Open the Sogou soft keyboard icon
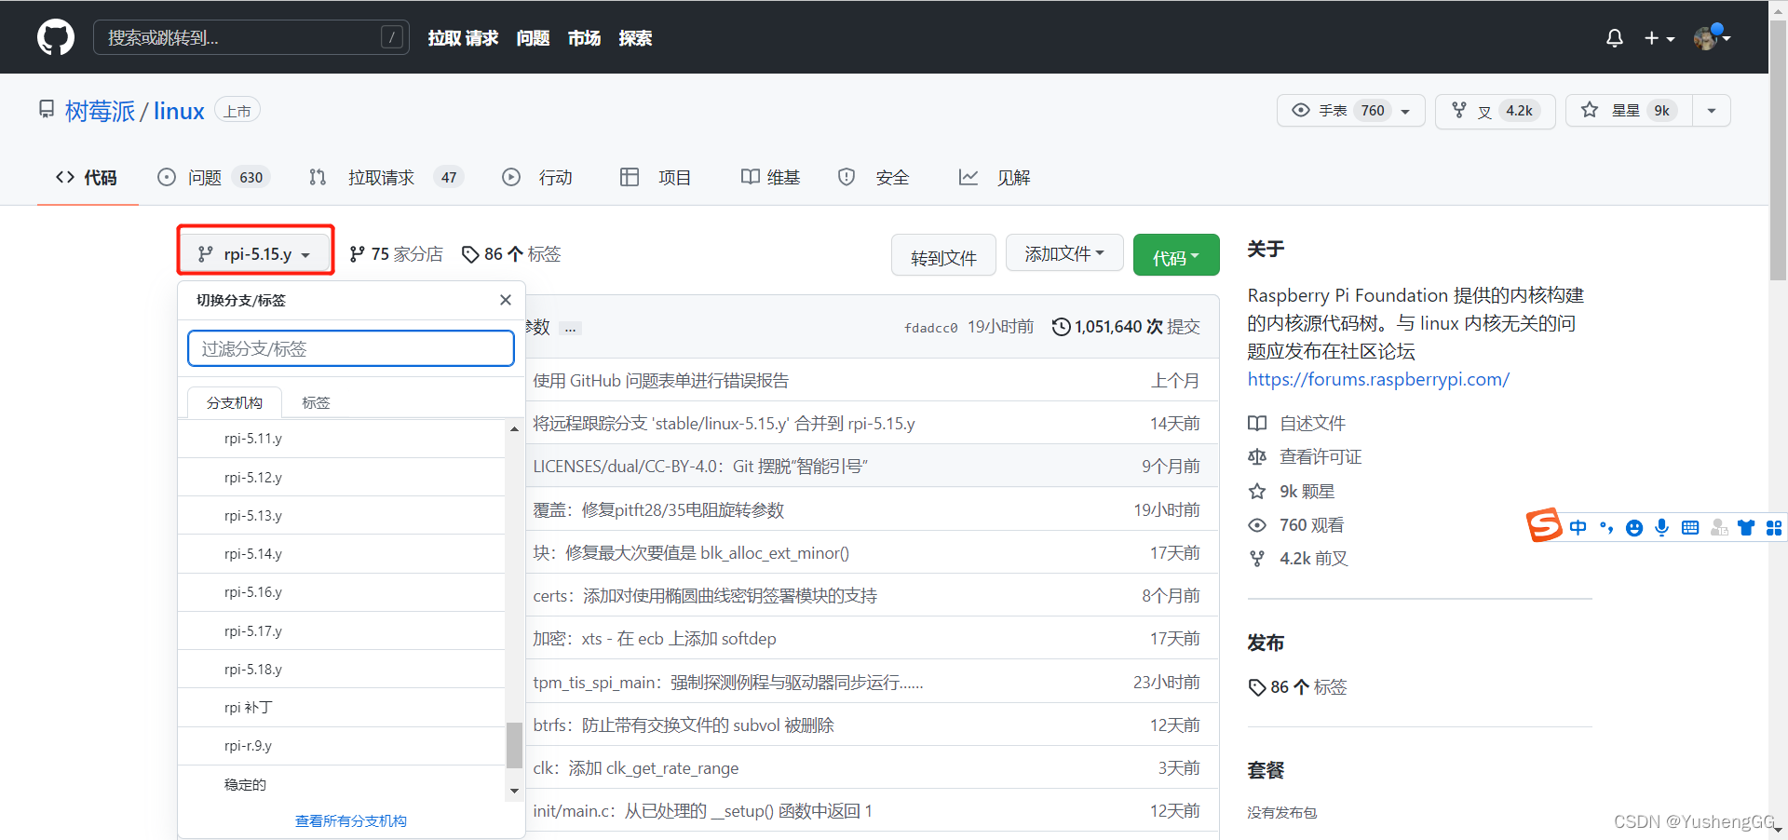 [x=1690, y=528]
